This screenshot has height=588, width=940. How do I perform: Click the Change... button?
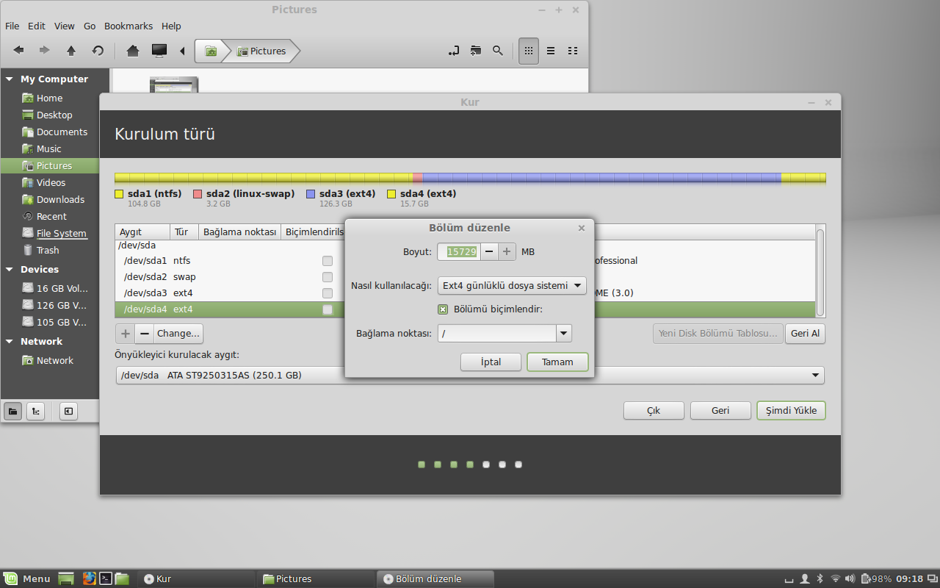178,334
